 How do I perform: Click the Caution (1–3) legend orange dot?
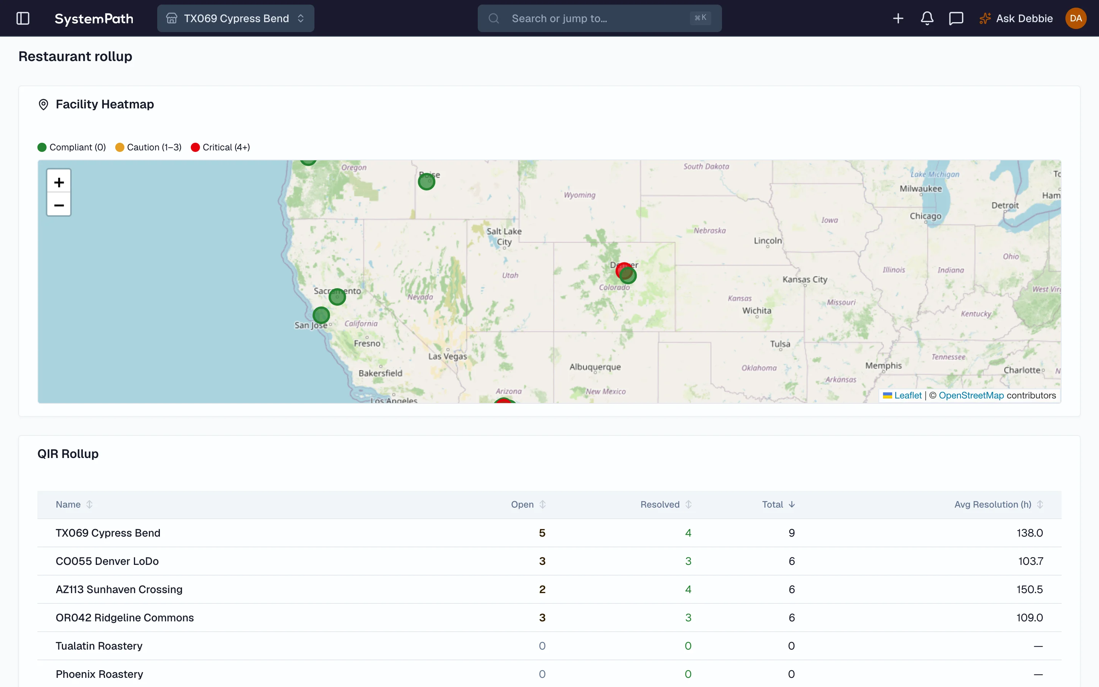coord(119,147)
